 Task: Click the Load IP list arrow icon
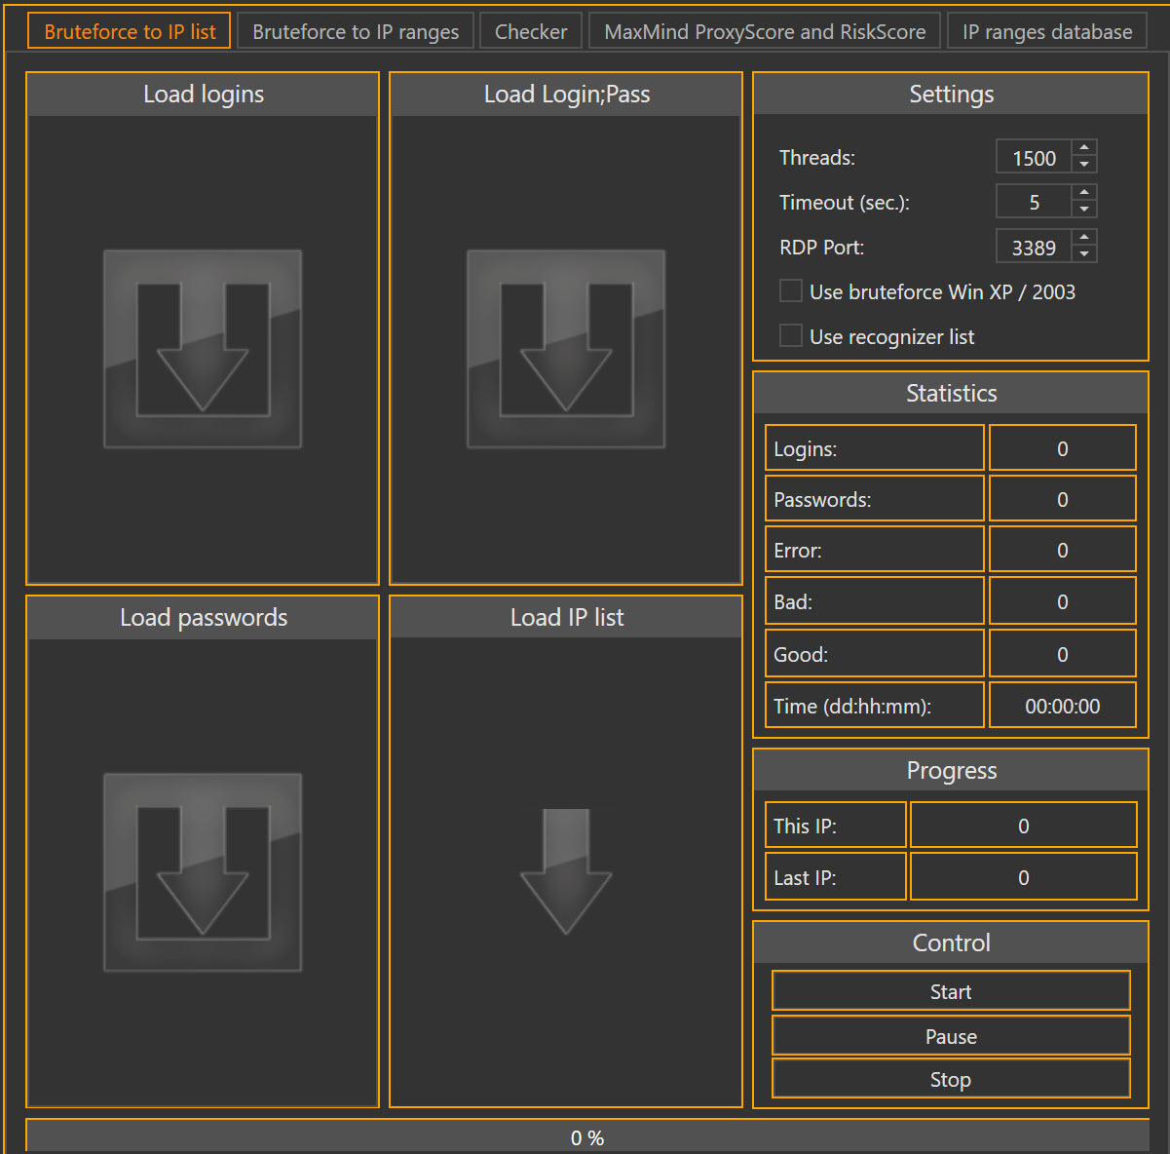click(565, 870)
